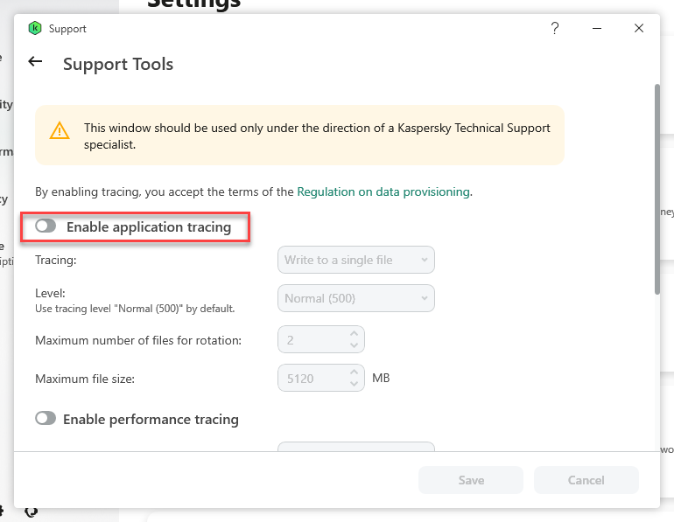
Task: Toggle Enable application tracing switch
Action: tap(46, 227)
